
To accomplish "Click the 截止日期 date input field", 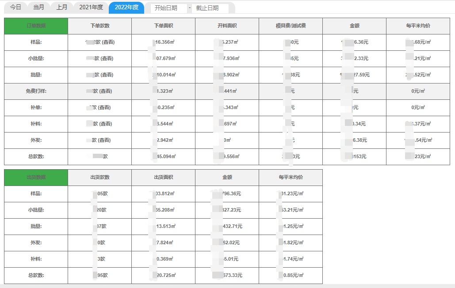I will tap(211, 8).
